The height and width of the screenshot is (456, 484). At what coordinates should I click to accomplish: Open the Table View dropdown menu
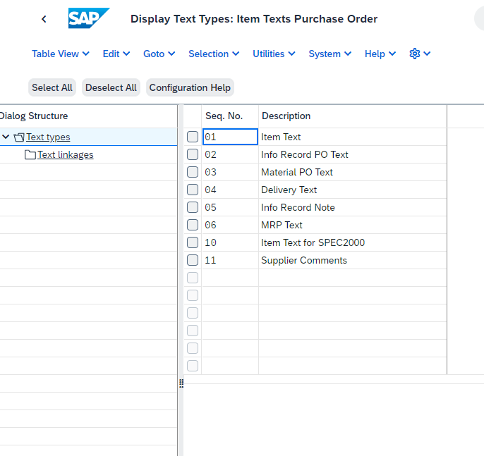pos(61,54)
